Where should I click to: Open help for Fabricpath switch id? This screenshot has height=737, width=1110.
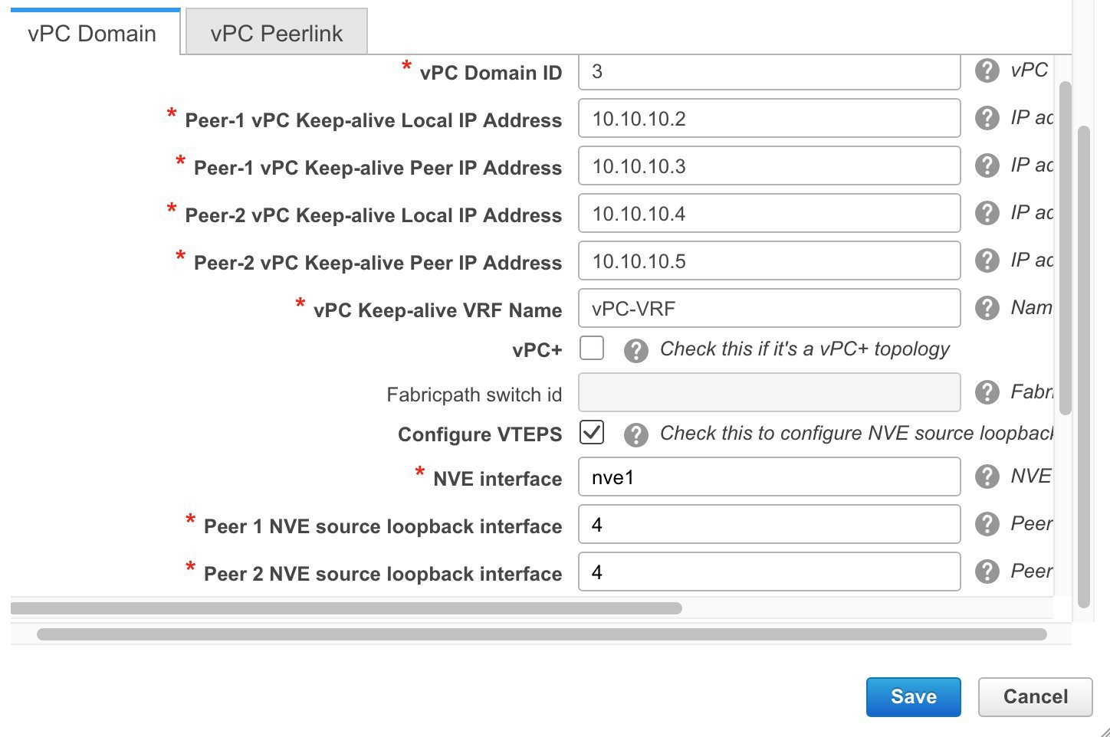[x=987, y=392]
